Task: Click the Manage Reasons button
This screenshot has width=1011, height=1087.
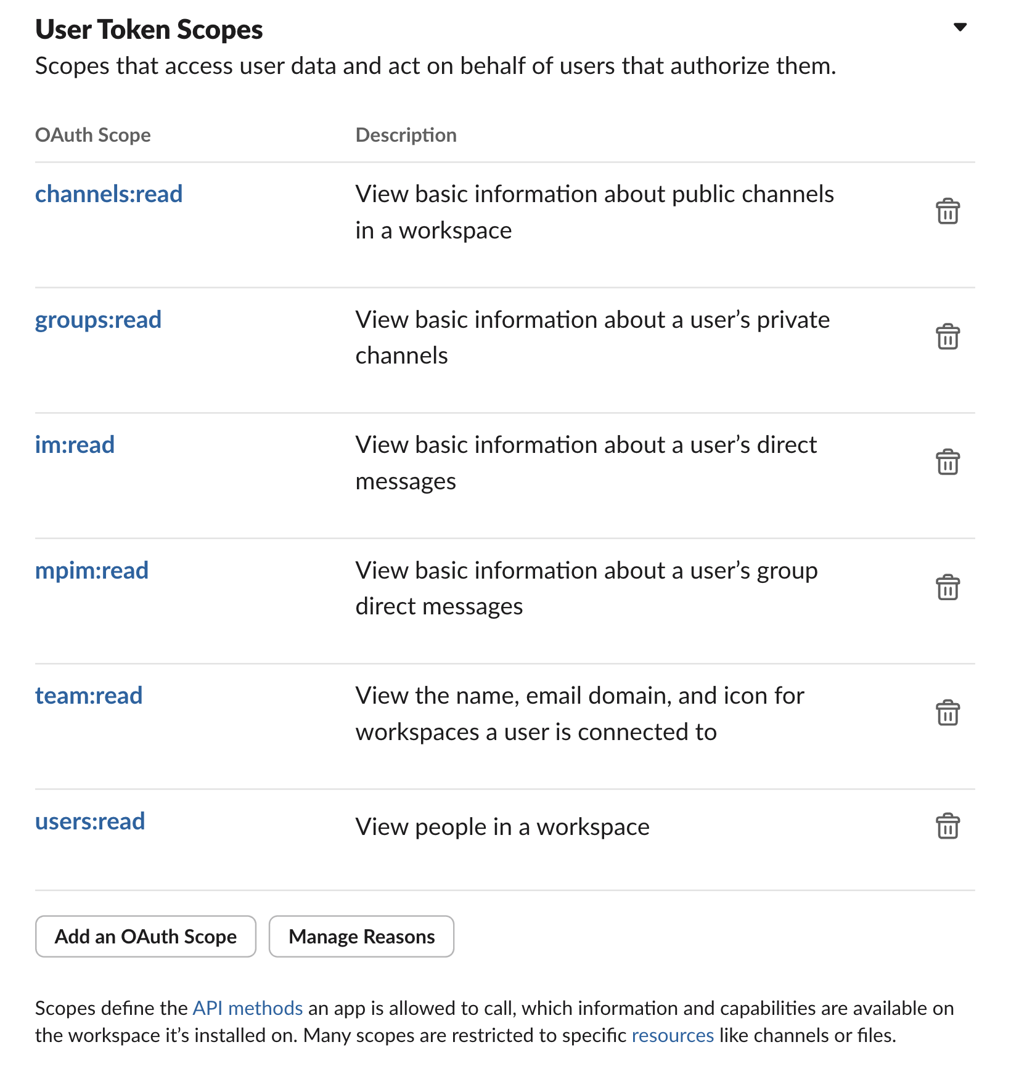Action: pyautogui.click(x=362, y=936)
